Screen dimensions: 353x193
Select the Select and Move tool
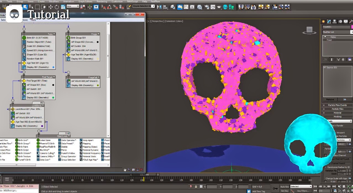pyautogui.click(x=51, y=7)
